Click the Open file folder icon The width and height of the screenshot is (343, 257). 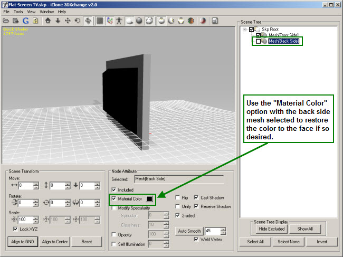[6, 21]
